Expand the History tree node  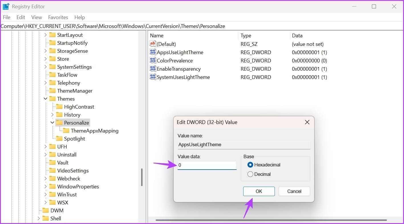point(52,115)
